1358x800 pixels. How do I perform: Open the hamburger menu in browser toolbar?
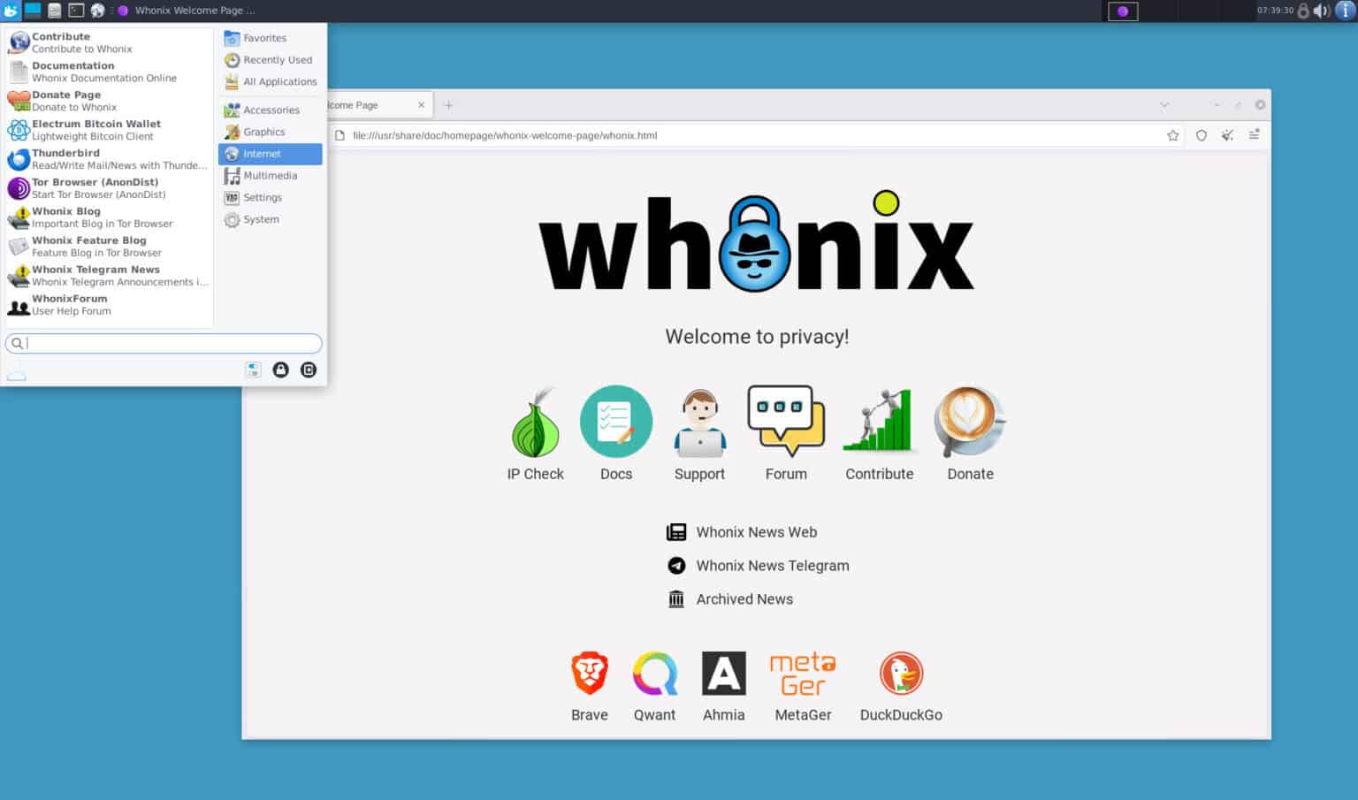[x=1255, y=134]
